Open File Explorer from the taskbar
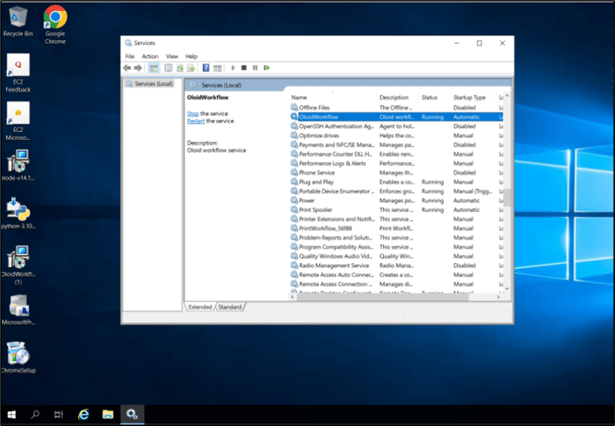The height and width of the screenshot is (426, 615). [108, 414]
